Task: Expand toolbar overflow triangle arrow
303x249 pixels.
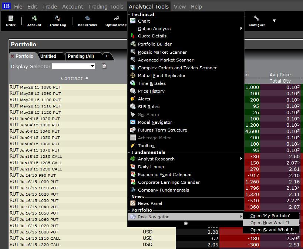Action: (x=274, y=21)
